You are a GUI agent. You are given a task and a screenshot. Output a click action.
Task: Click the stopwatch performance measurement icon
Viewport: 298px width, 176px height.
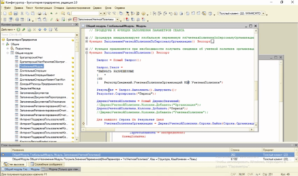(x=210, y=13)
